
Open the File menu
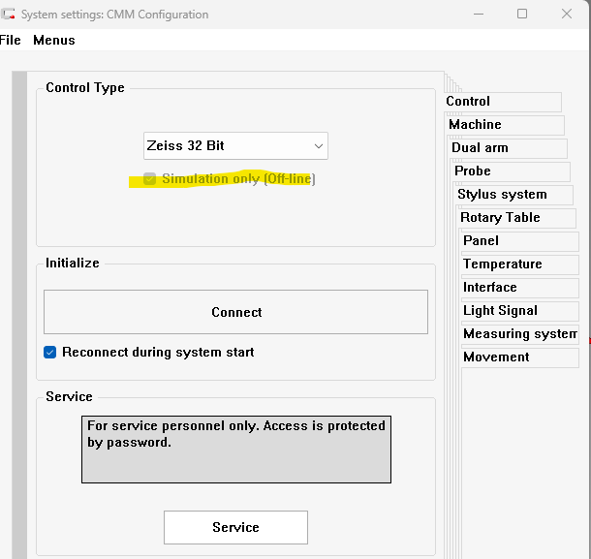click(x=10, y=40)
